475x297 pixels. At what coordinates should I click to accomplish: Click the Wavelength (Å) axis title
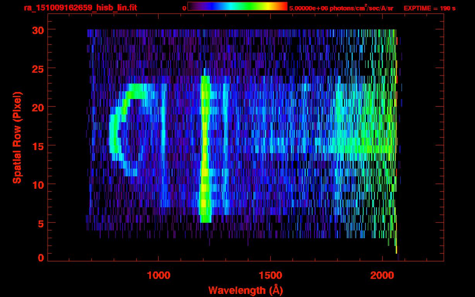(246, 290)
